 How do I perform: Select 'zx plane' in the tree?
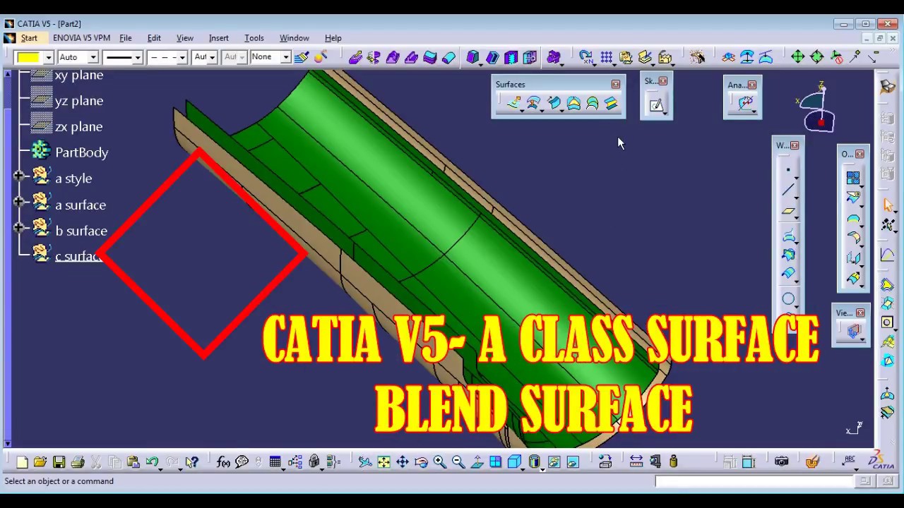(78, 127)
